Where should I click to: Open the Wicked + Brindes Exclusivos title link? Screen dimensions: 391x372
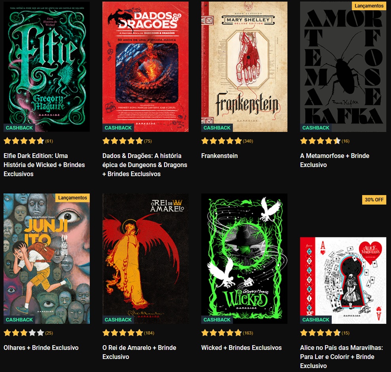(242, 348)
